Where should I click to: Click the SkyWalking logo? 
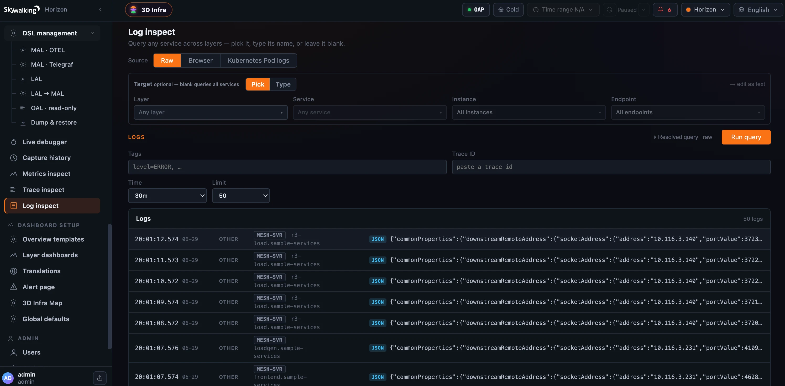[x=22, y=10]
